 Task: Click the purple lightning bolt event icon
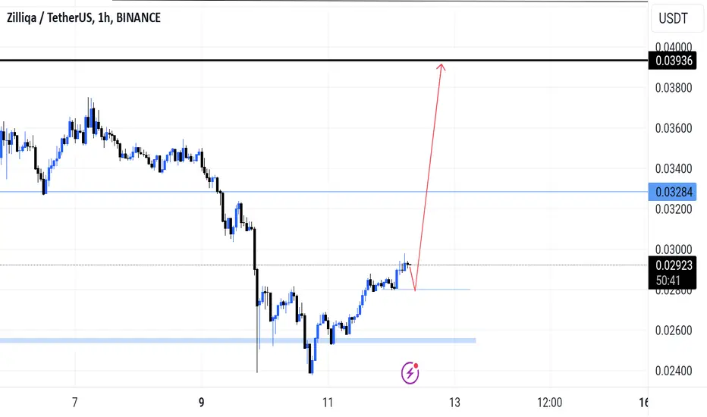tap(410, 373)
